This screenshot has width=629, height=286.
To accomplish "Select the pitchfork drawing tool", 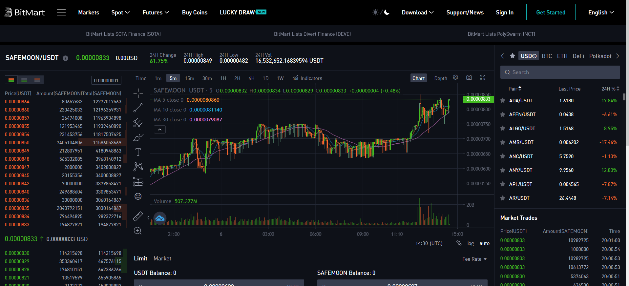I will (x=138, y=123).
